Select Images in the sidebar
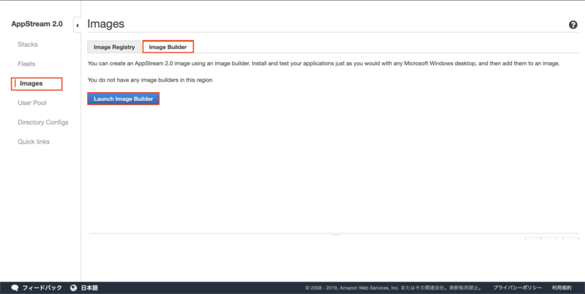 point(37,83)
